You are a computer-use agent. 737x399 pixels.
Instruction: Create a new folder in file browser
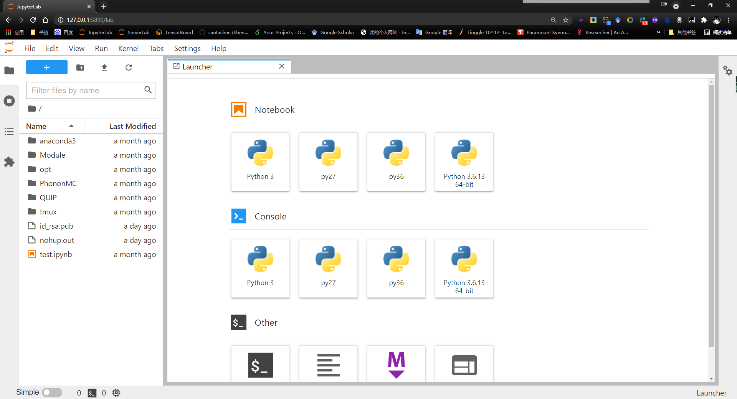(x=80, y=68)
